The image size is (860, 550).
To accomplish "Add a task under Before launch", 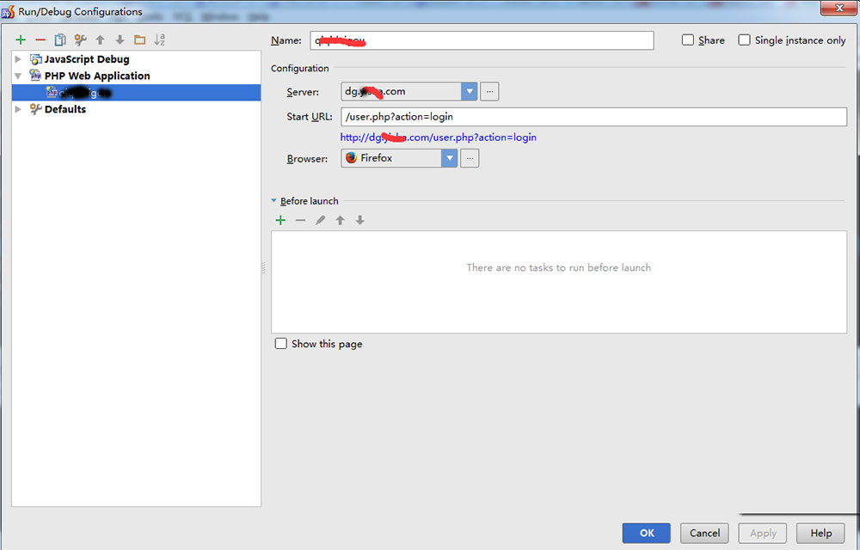I will coord(280,220).
